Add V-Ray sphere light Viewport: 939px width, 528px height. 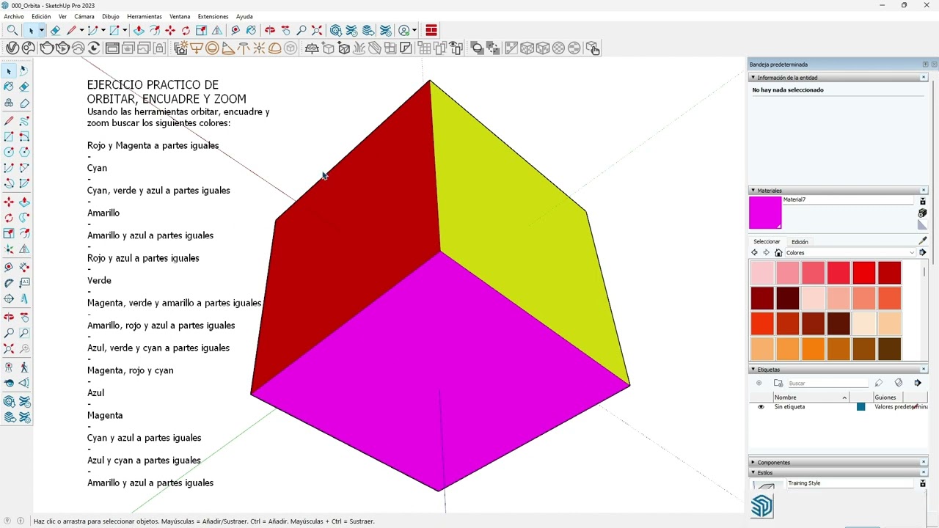click(212, 48)
